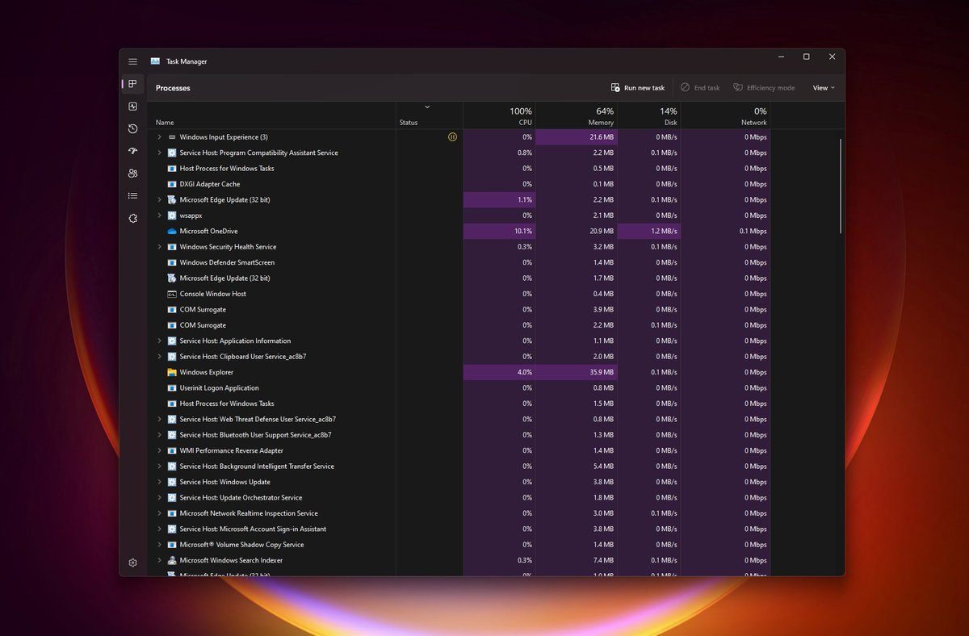969x636 pixels.
Task: Select the Microsoft OneDrive process row
Action: coord(459,231)
